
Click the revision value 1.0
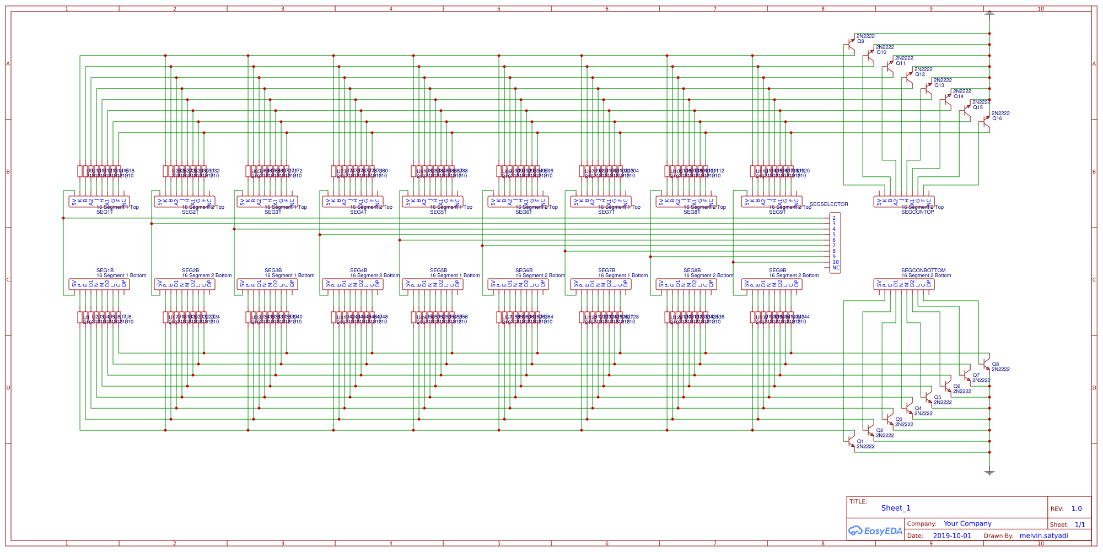[1078, 508]
